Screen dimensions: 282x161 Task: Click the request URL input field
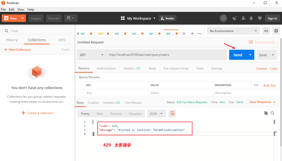tap(166, 55)
